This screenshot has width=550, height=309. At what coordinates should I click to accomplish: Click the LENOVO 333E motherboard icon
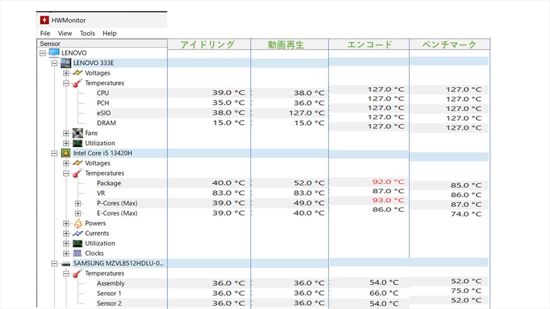(66, 63)
